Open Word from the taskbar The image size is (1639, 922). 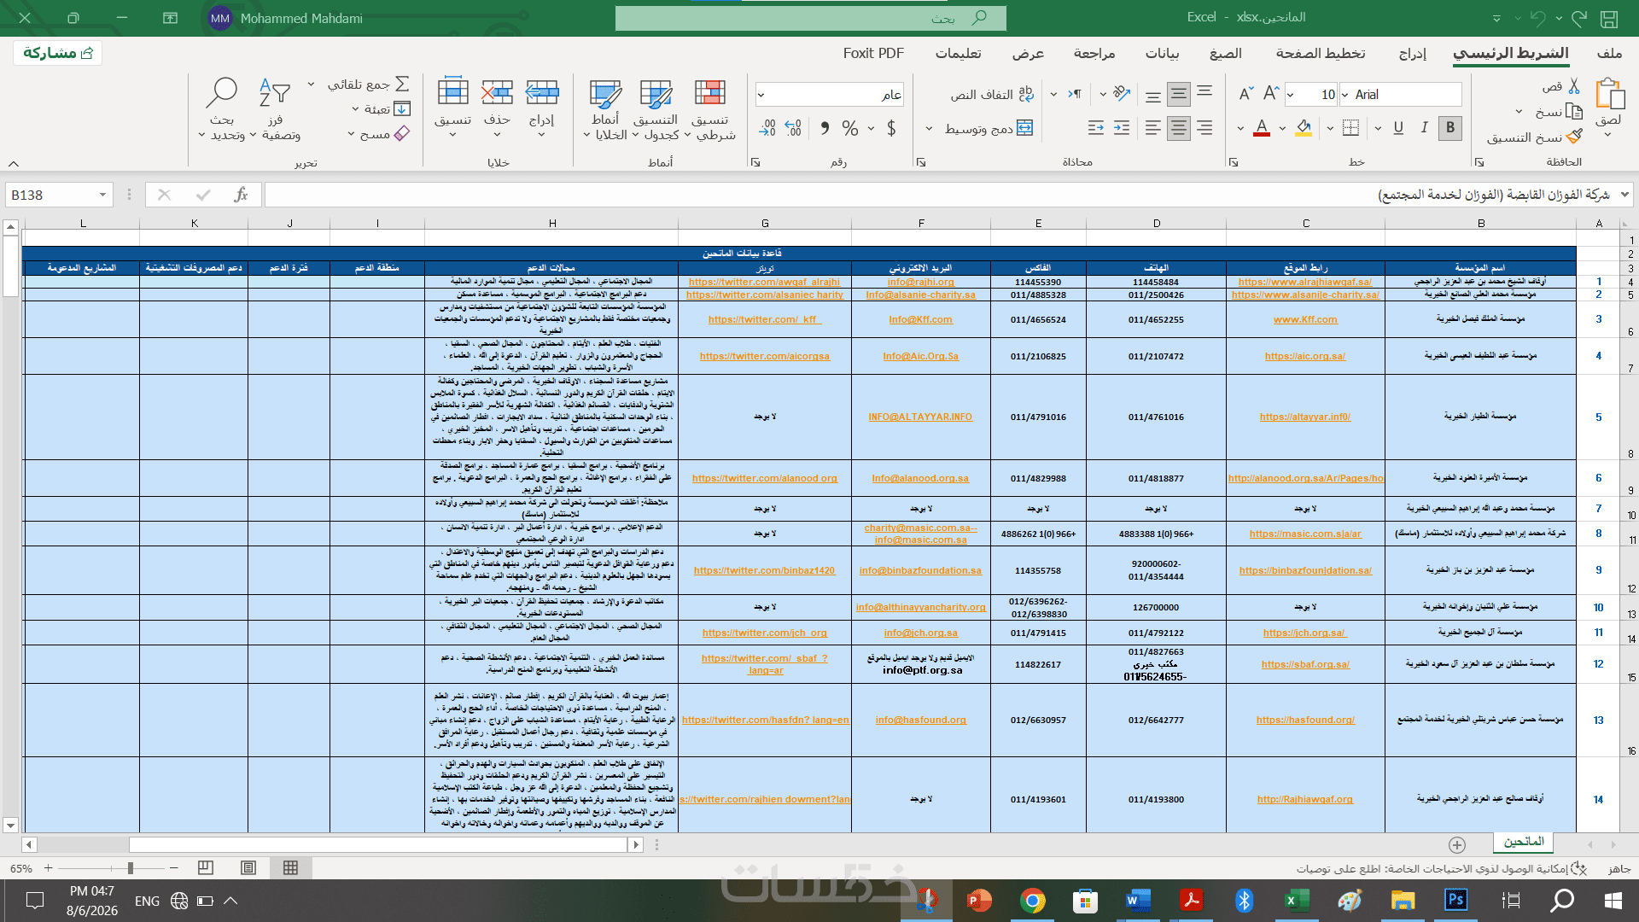1138,900
